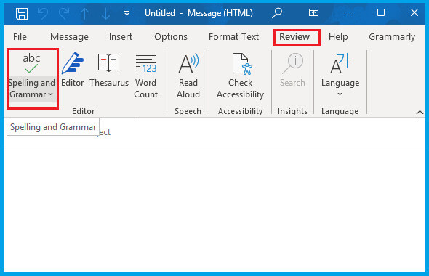Open the File tab

[x=20, y=36]
